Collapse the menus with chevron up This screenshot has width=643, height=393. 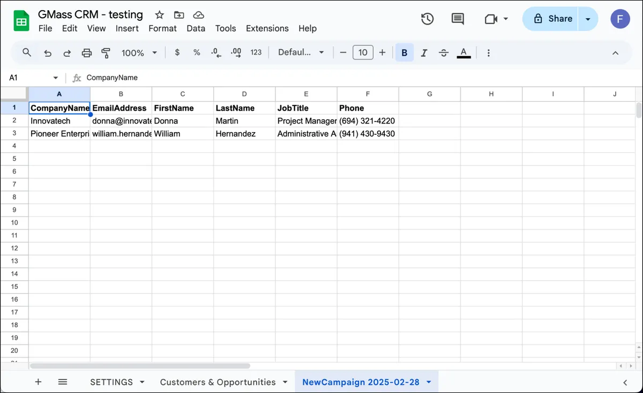615,52
